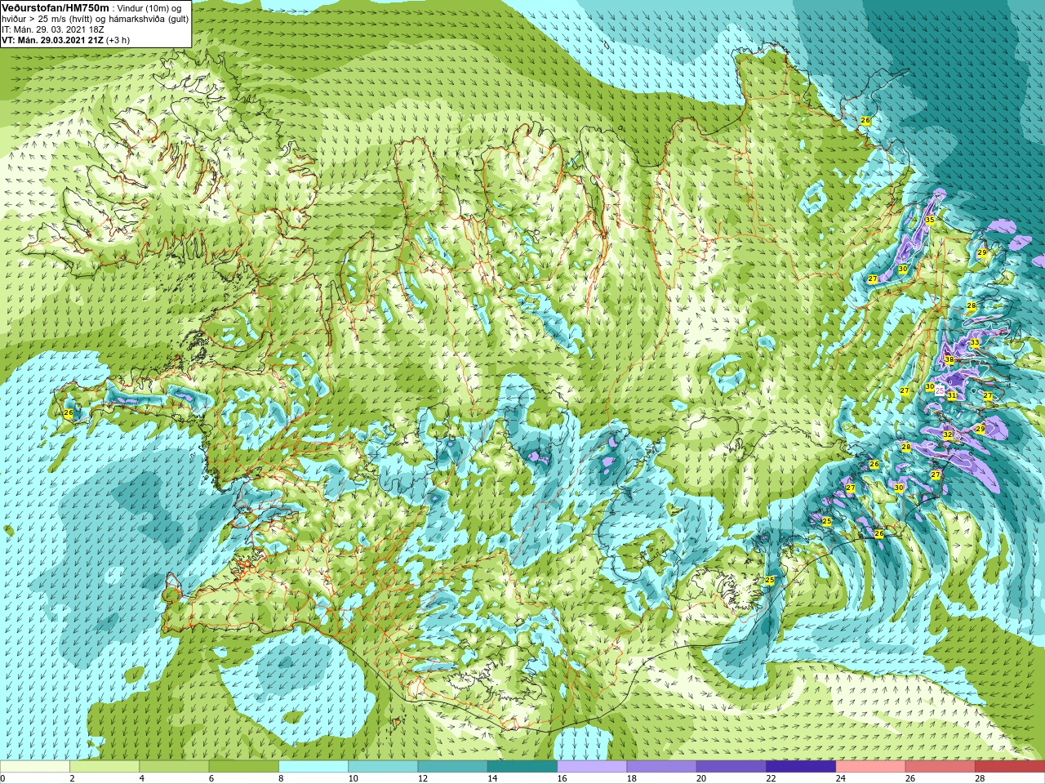The height and width of the screenshot is (784, 1045).
Task: Click the yellow gust marker reading 31
Action: (x=952, y=395)
